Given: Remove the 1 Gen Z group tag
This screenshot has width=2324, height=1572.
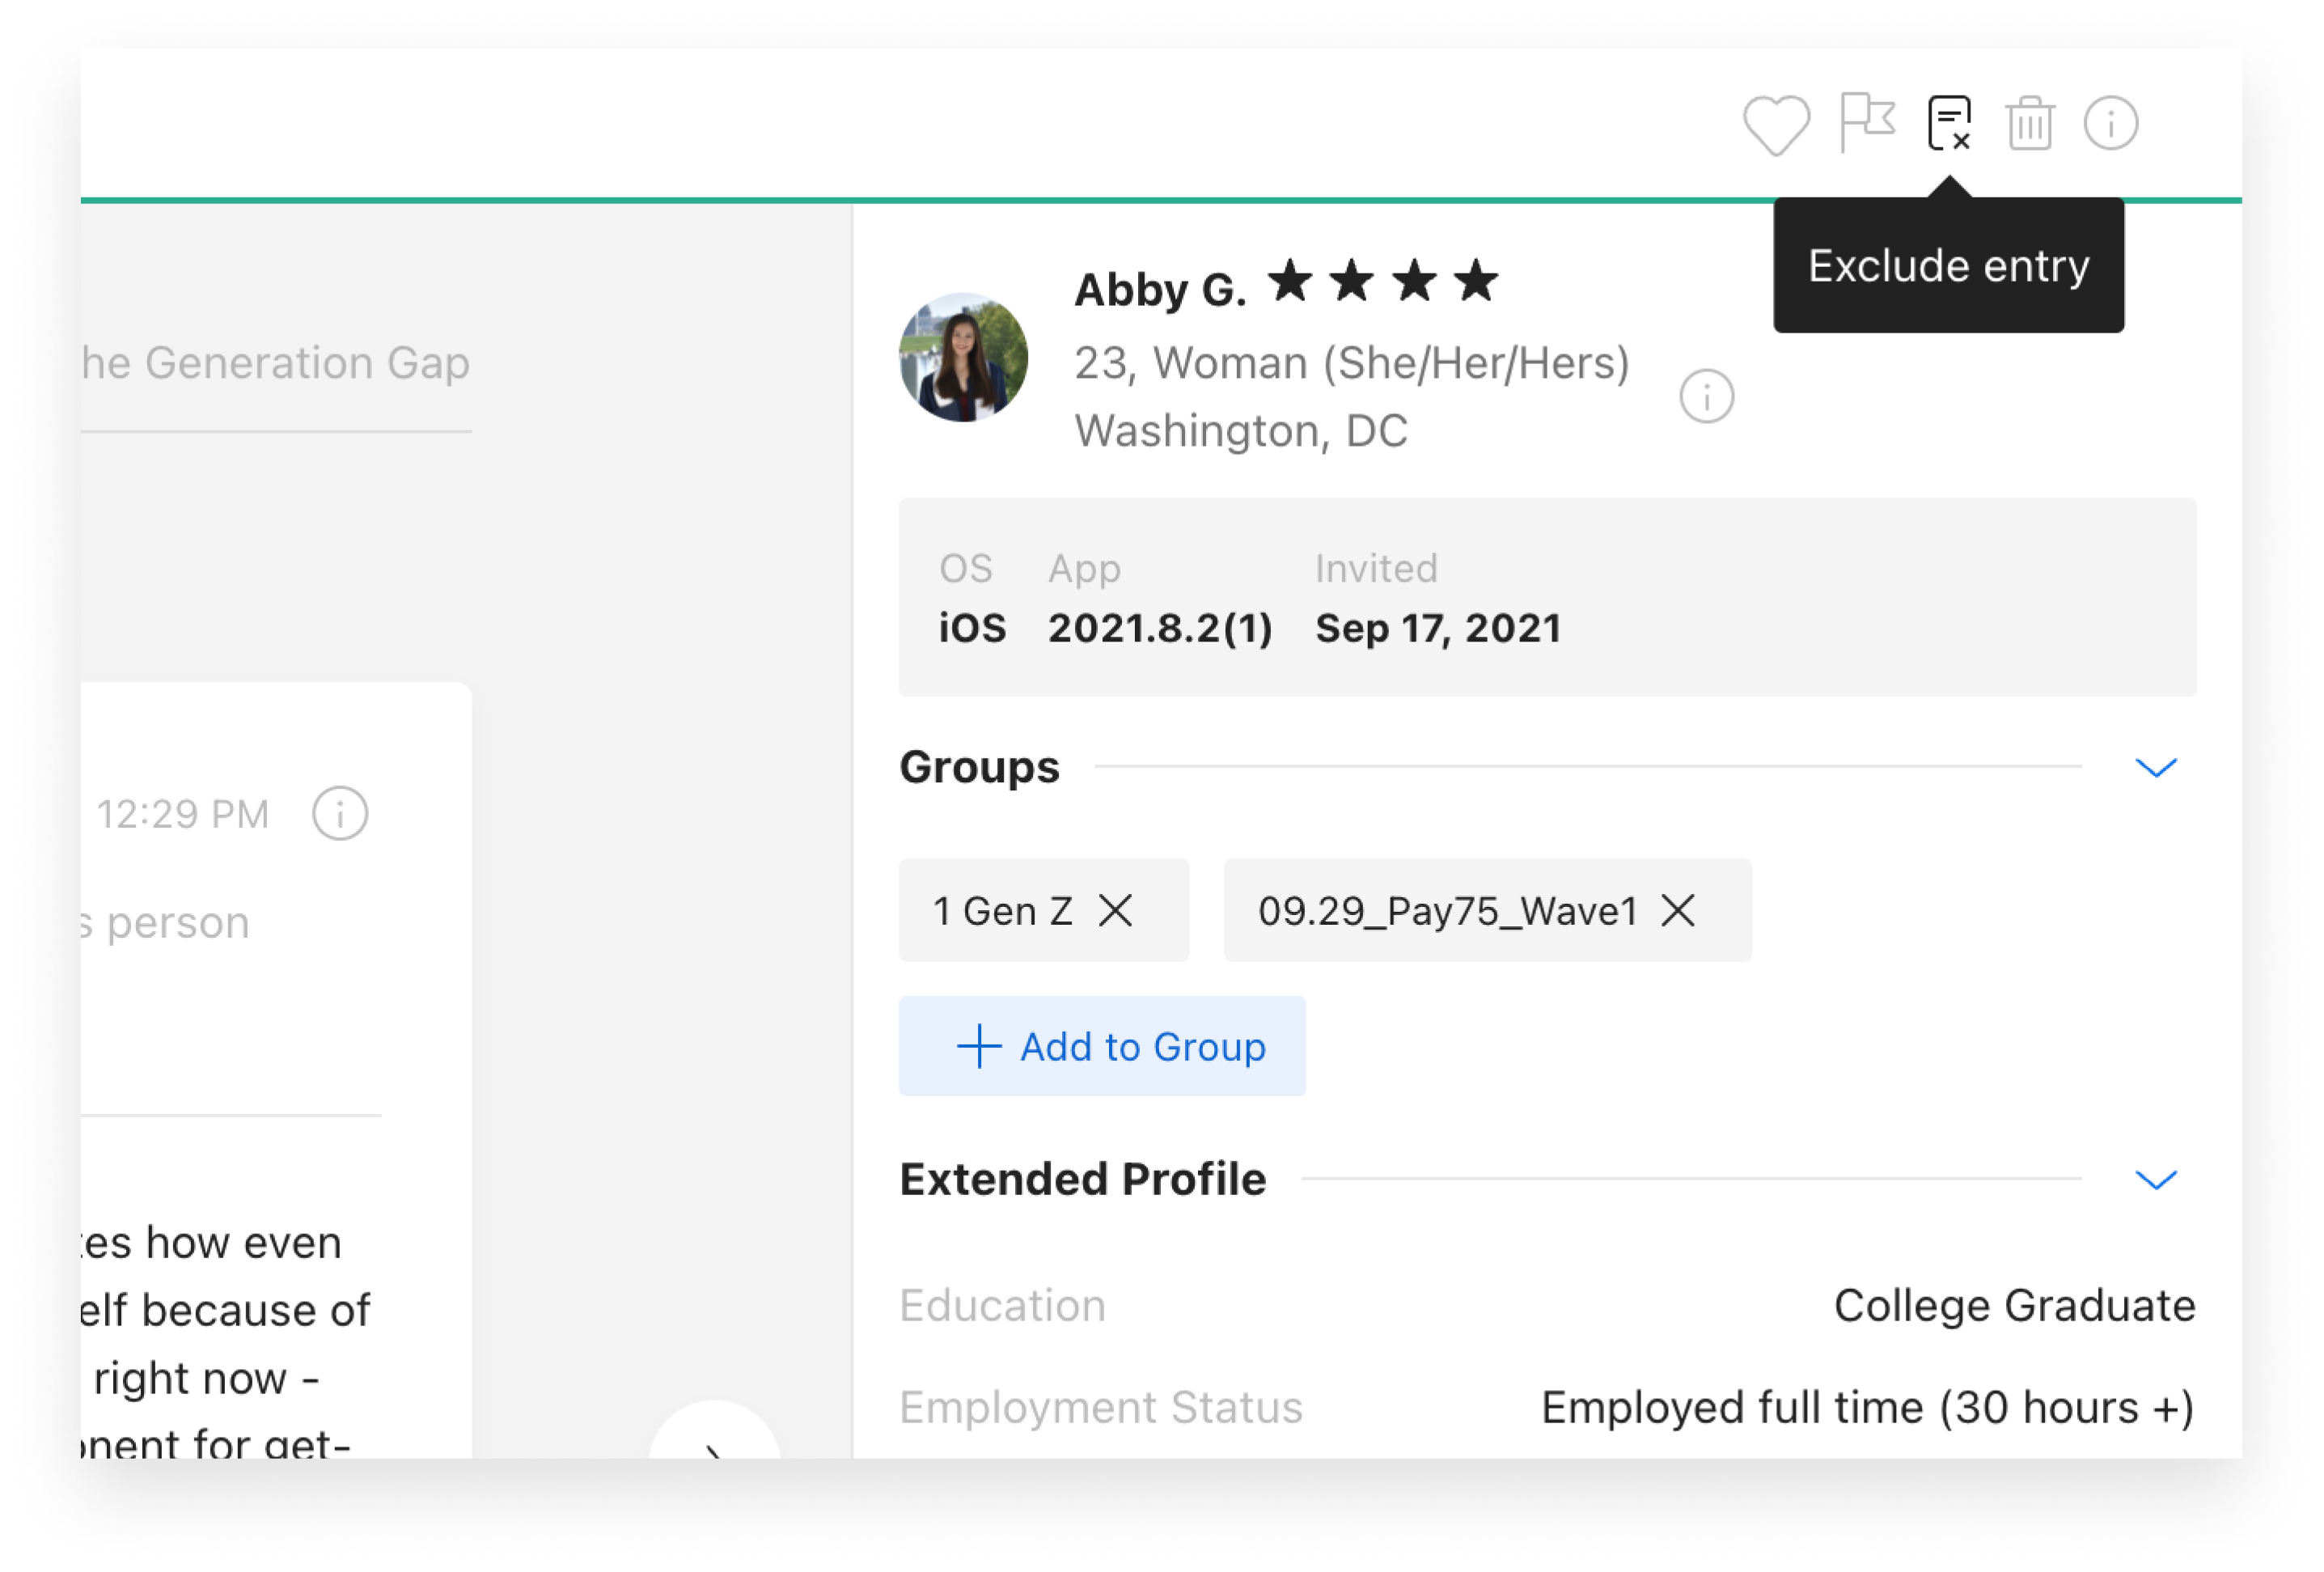Looking at the screenshot, I should coord(1115,911).
